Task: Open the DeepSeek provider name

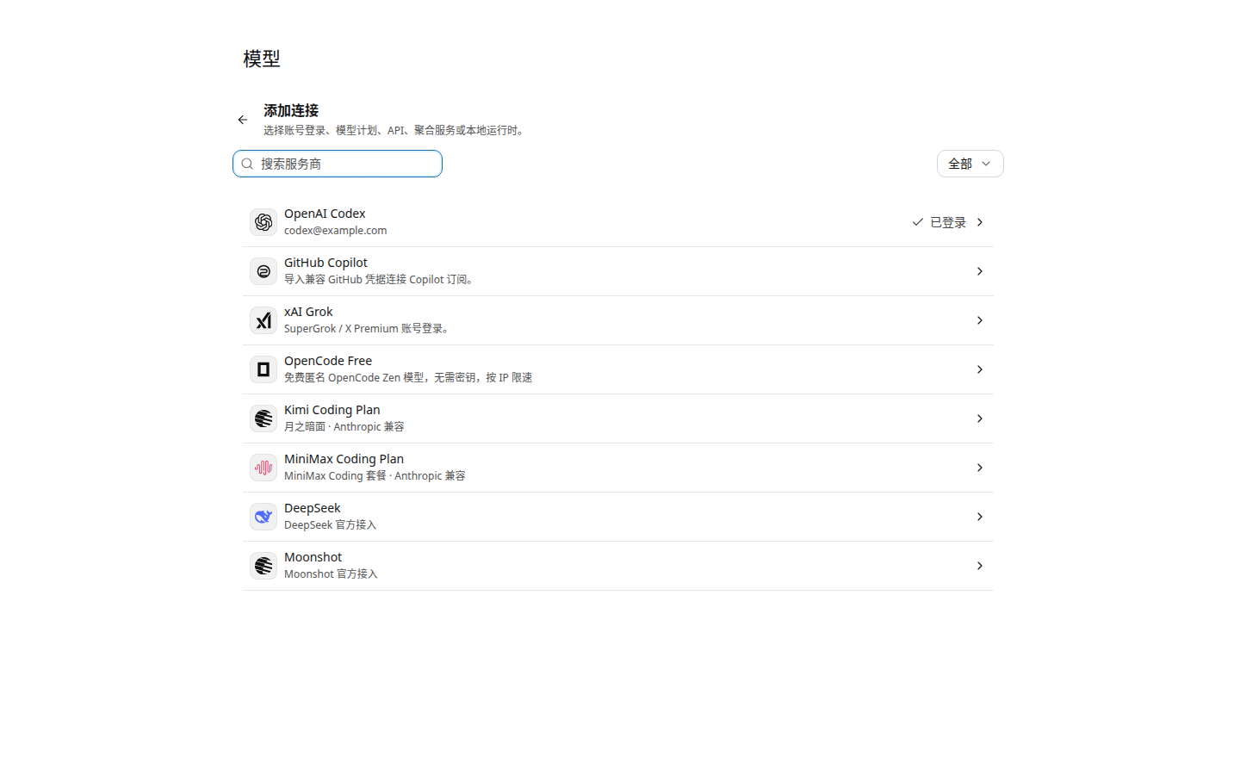Action: [313, 508]
